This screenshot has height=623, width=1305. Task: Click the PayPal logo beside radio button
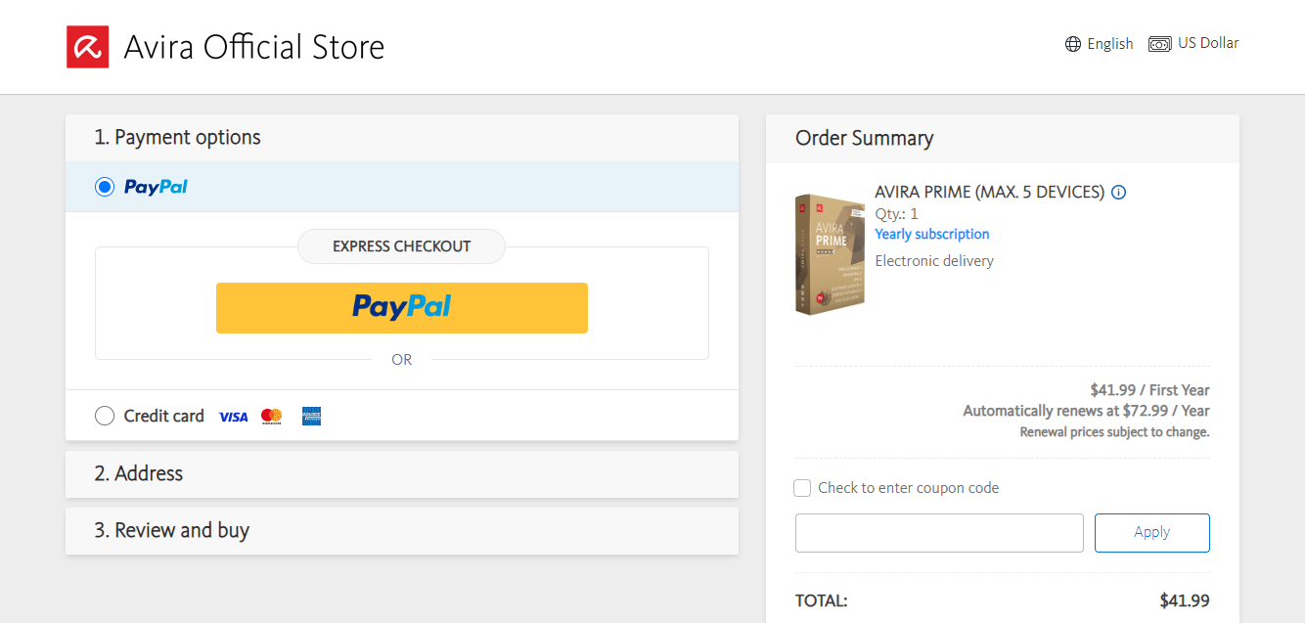[x=156, y=187]
